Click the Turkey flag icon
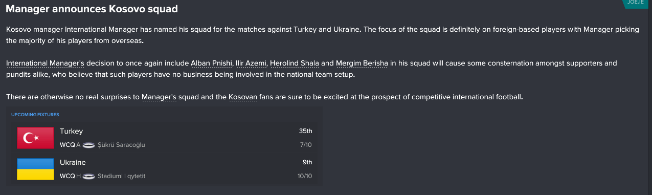652x195 pixels. coord(36,138)
